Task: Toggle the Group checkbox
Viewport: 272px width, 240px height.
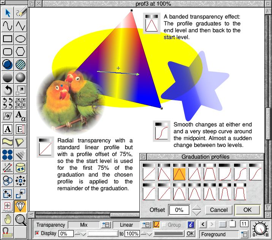Action: coord(164,225)
